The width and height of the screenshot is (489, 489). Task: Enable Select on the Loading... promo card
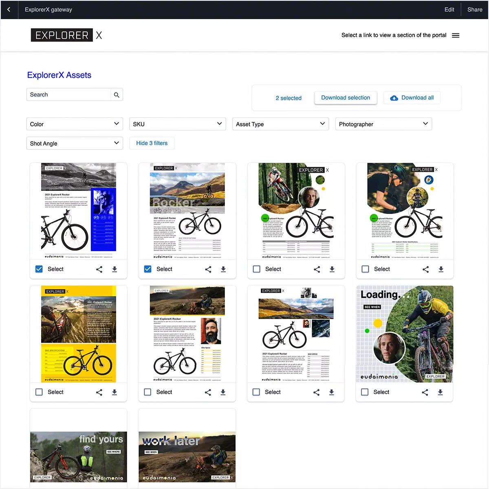tap(365, 392)
